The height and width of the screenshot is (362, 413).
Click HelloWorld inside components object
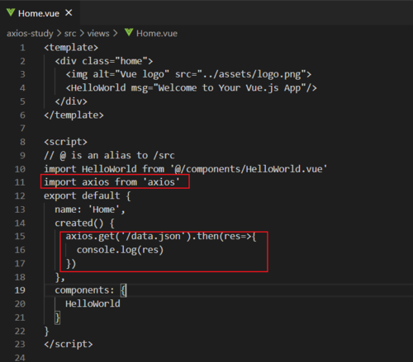93,303
